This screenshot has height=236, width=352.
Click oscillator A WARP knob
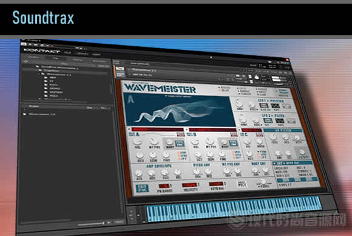(x=170, y=142)
